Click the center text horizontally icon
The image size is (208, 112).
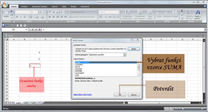point(54,17)
